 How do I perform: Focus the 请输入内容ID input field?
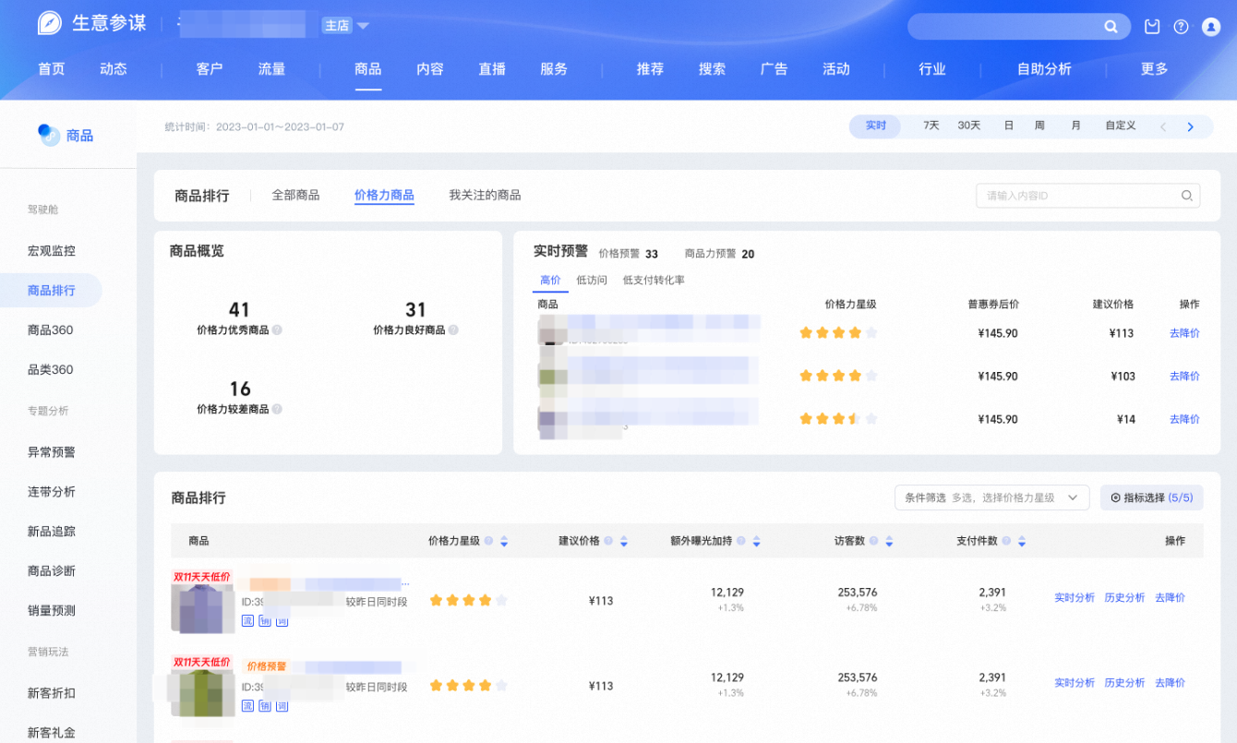(1087, 196)
